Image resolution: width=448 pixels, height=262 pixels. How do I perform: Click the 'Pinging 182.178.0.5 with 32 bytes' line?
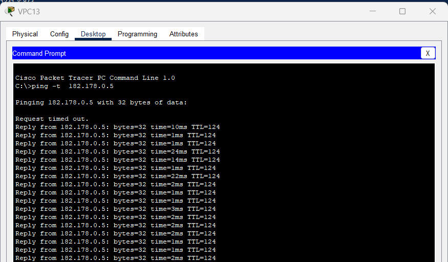pyautogui.click(x=101, y=102)
